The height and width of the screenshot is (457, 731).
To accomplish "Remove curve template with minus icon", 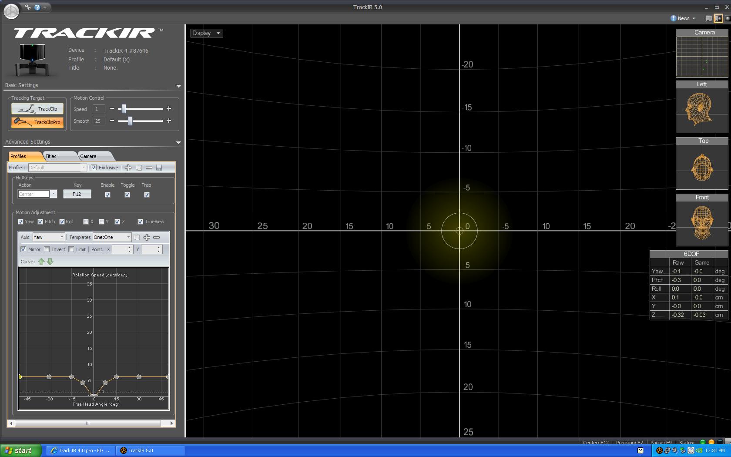I will (157, 237).
